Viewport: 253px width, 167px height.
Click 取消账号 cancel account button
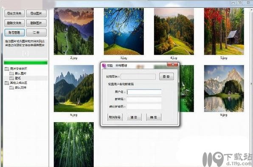pyautogui.click(x=115, y=117)
